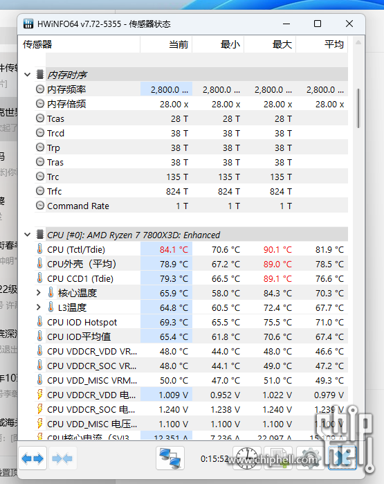Maximize the HWiNFO64 window
384x484 pixels.
[318, 24]
